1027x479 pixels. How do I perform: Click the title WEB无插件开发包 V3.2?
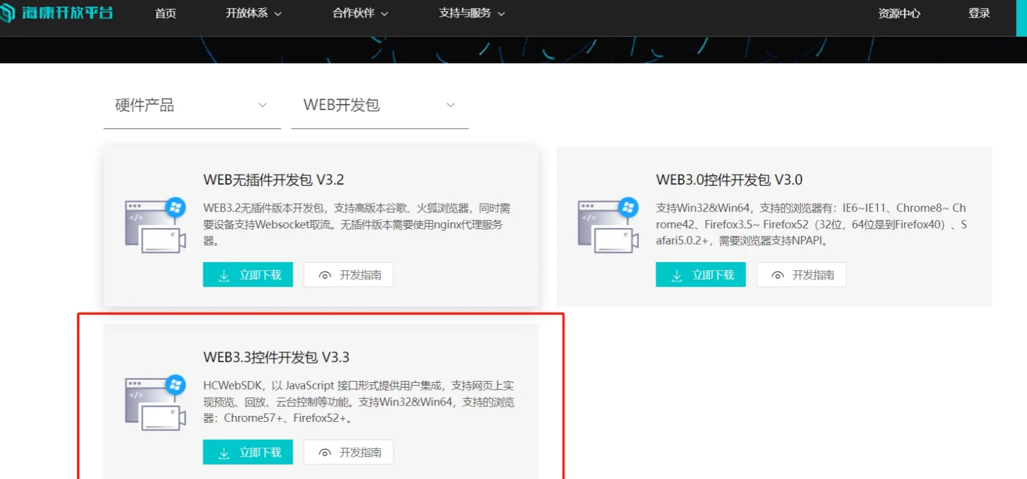[273, 180]
